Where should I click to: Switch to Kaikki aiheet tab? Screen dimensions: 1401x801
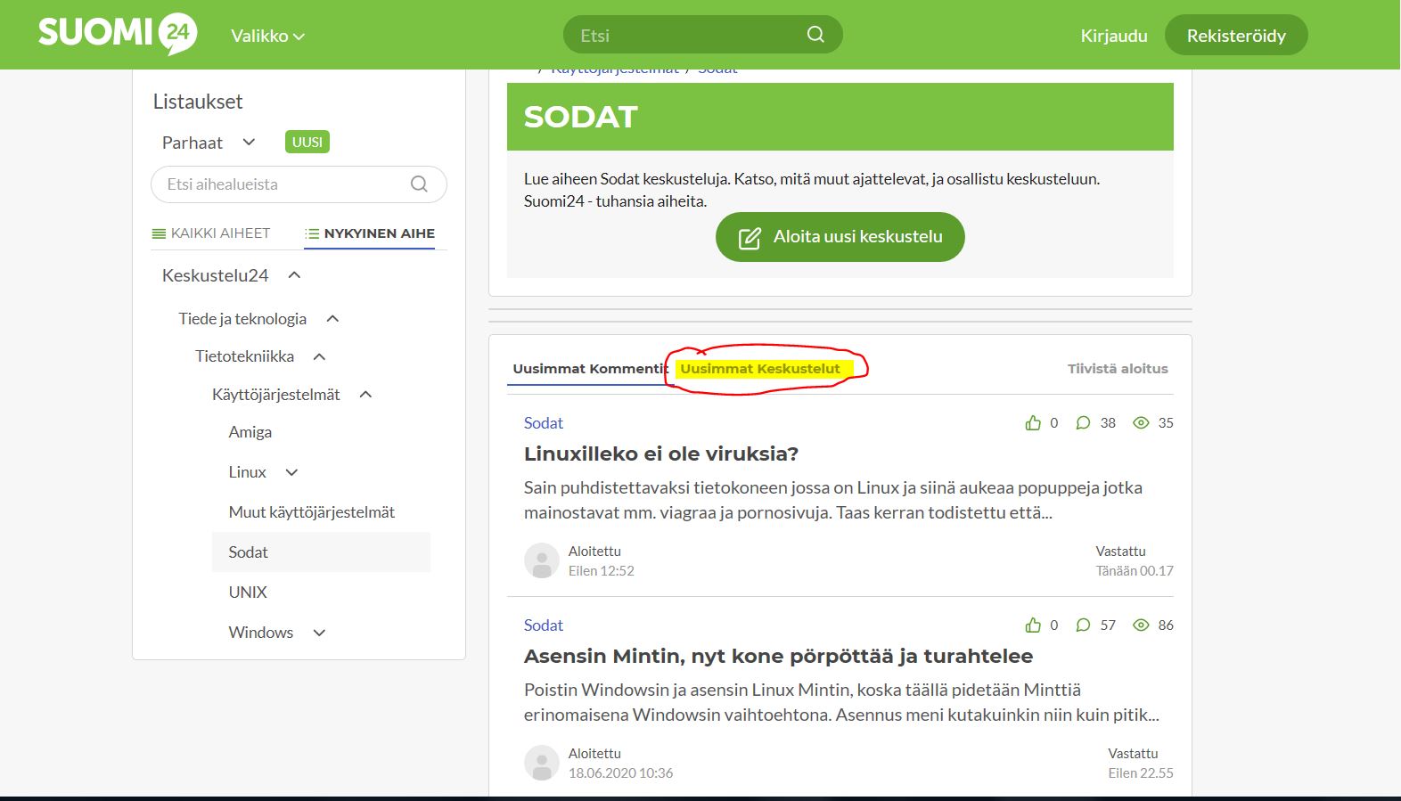coord(211,233)
